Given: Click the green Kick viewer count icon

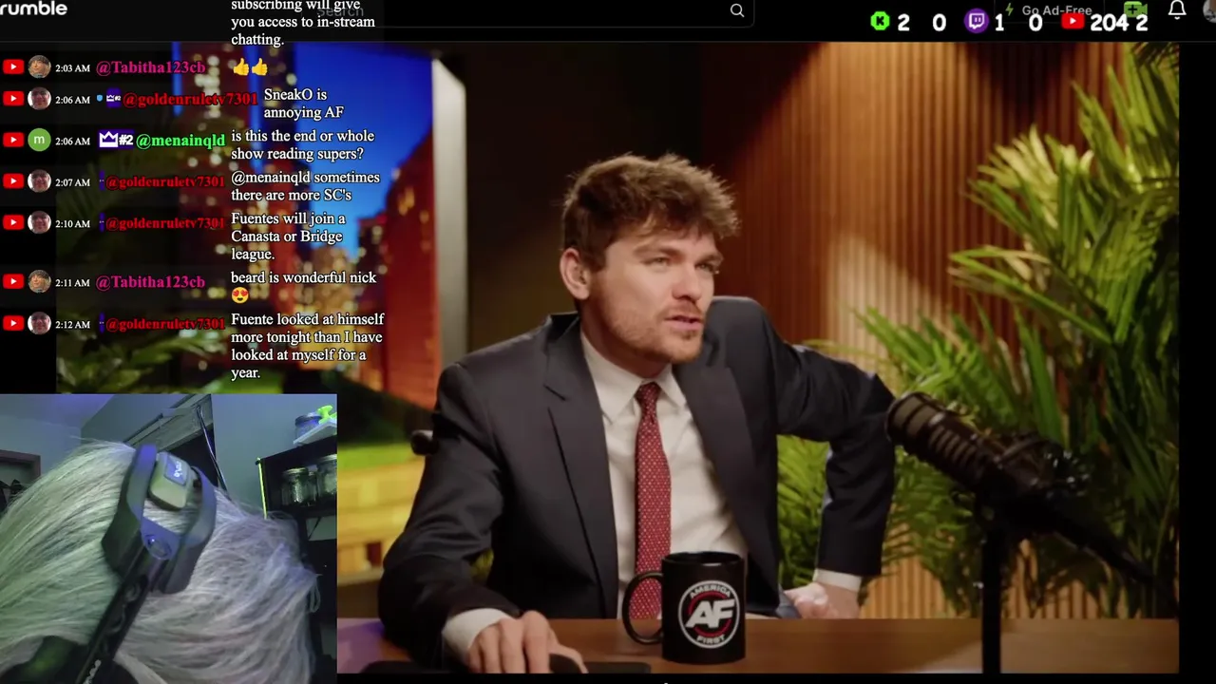Looking at the screenshot, I should 880,21.
